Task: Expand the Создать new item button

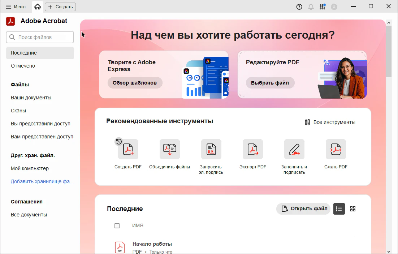Action: tap(60, 7)
